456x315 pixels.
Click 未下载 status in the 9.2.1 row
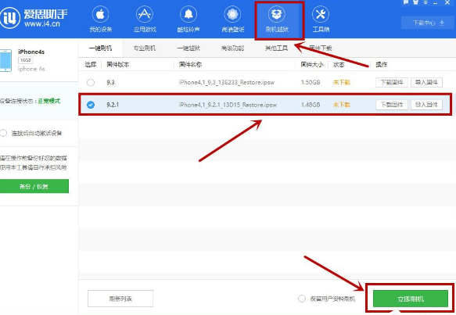(342, 105)
